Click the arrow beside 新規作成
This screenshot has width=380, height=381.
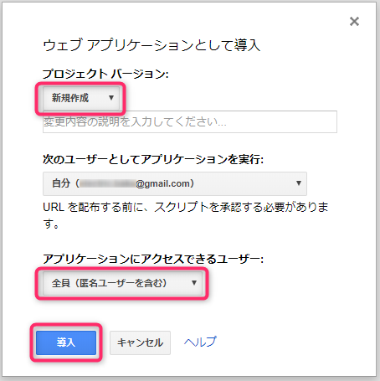coord(111,98)
